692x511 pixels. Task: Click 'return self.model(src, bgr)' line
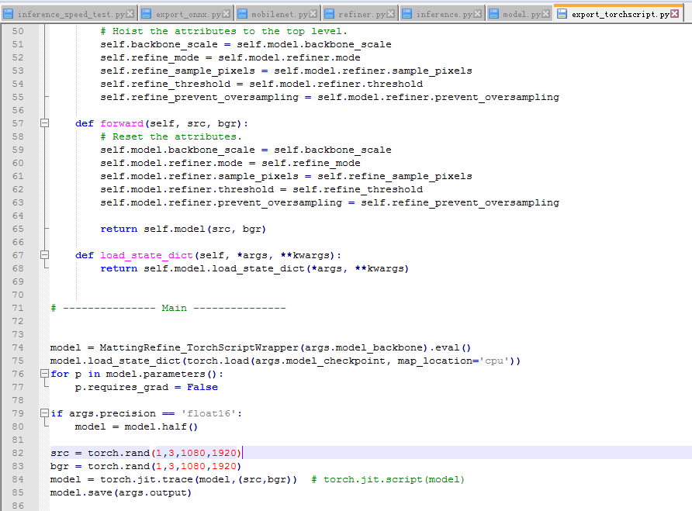183,229
